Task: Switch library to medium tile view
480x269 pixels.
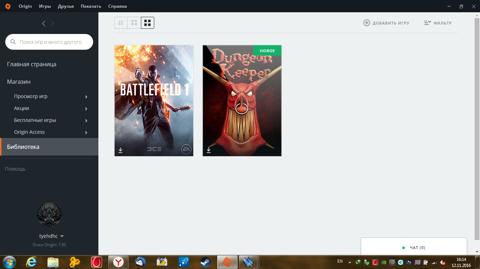Action: pyautogui.click(x=134, y=23)
